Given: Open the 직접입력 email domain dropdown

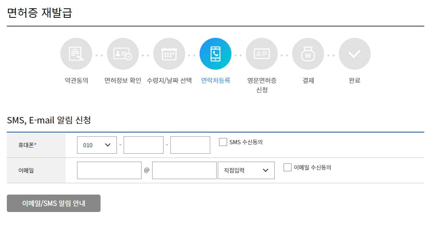Looking at the screenshot, I should coord(246,170).
